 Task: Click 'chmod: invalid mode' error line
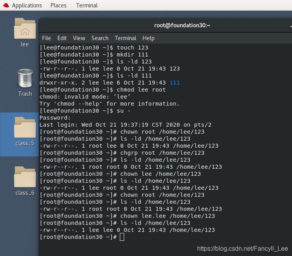pos(85,97)
